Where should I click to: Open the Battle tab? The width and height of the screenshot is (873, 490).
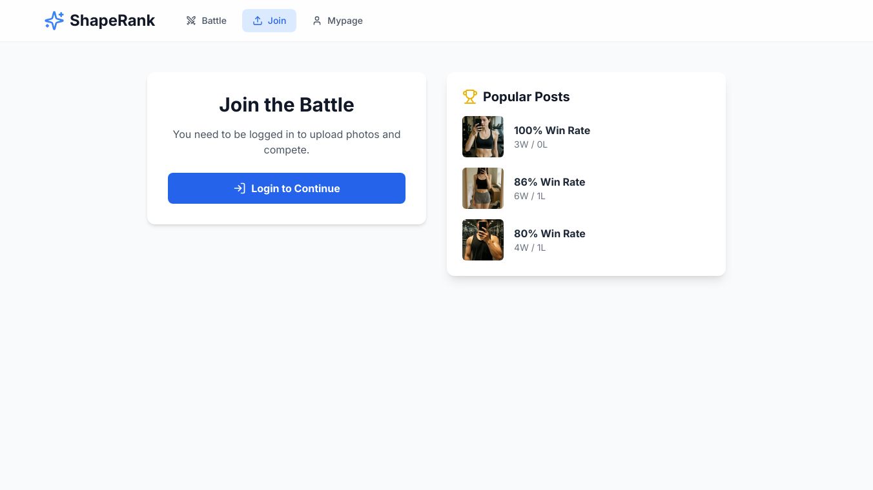214,21
